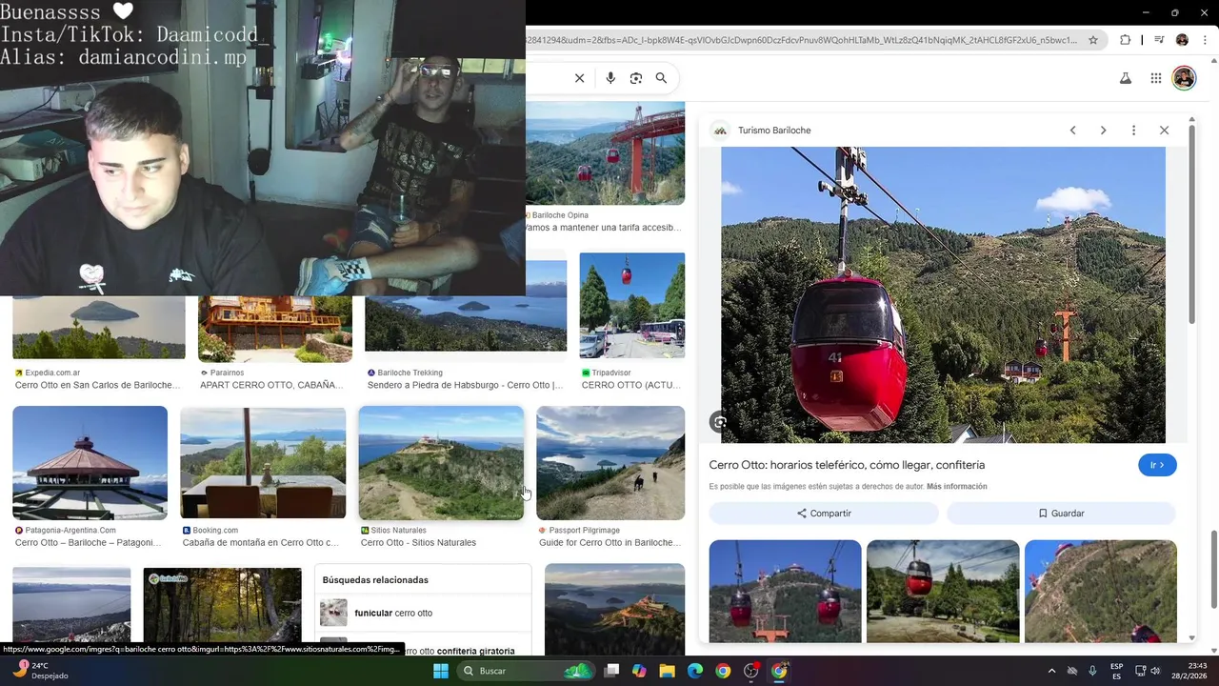Viewport: 1219px width, 686px height.
Task: Submit search with the magnifier icon
Action: pos(661,78)
